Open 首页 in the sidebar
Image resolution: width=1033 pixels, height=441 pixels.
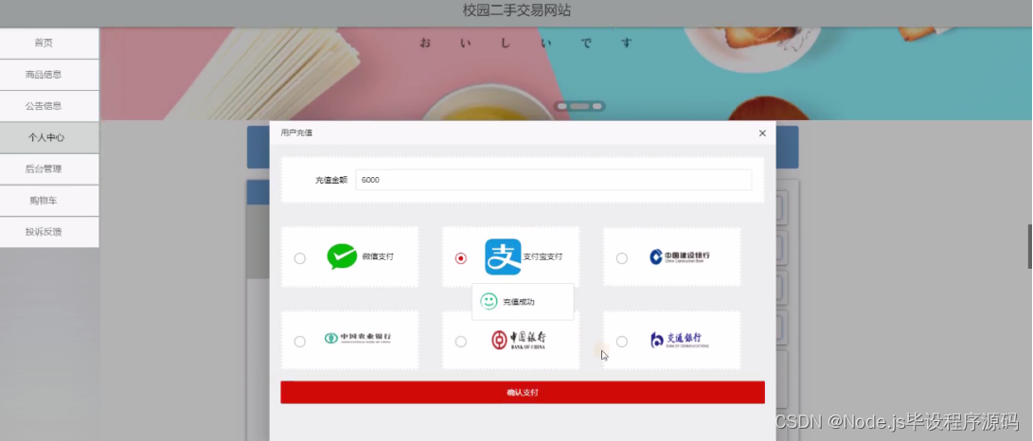point(49,43)
